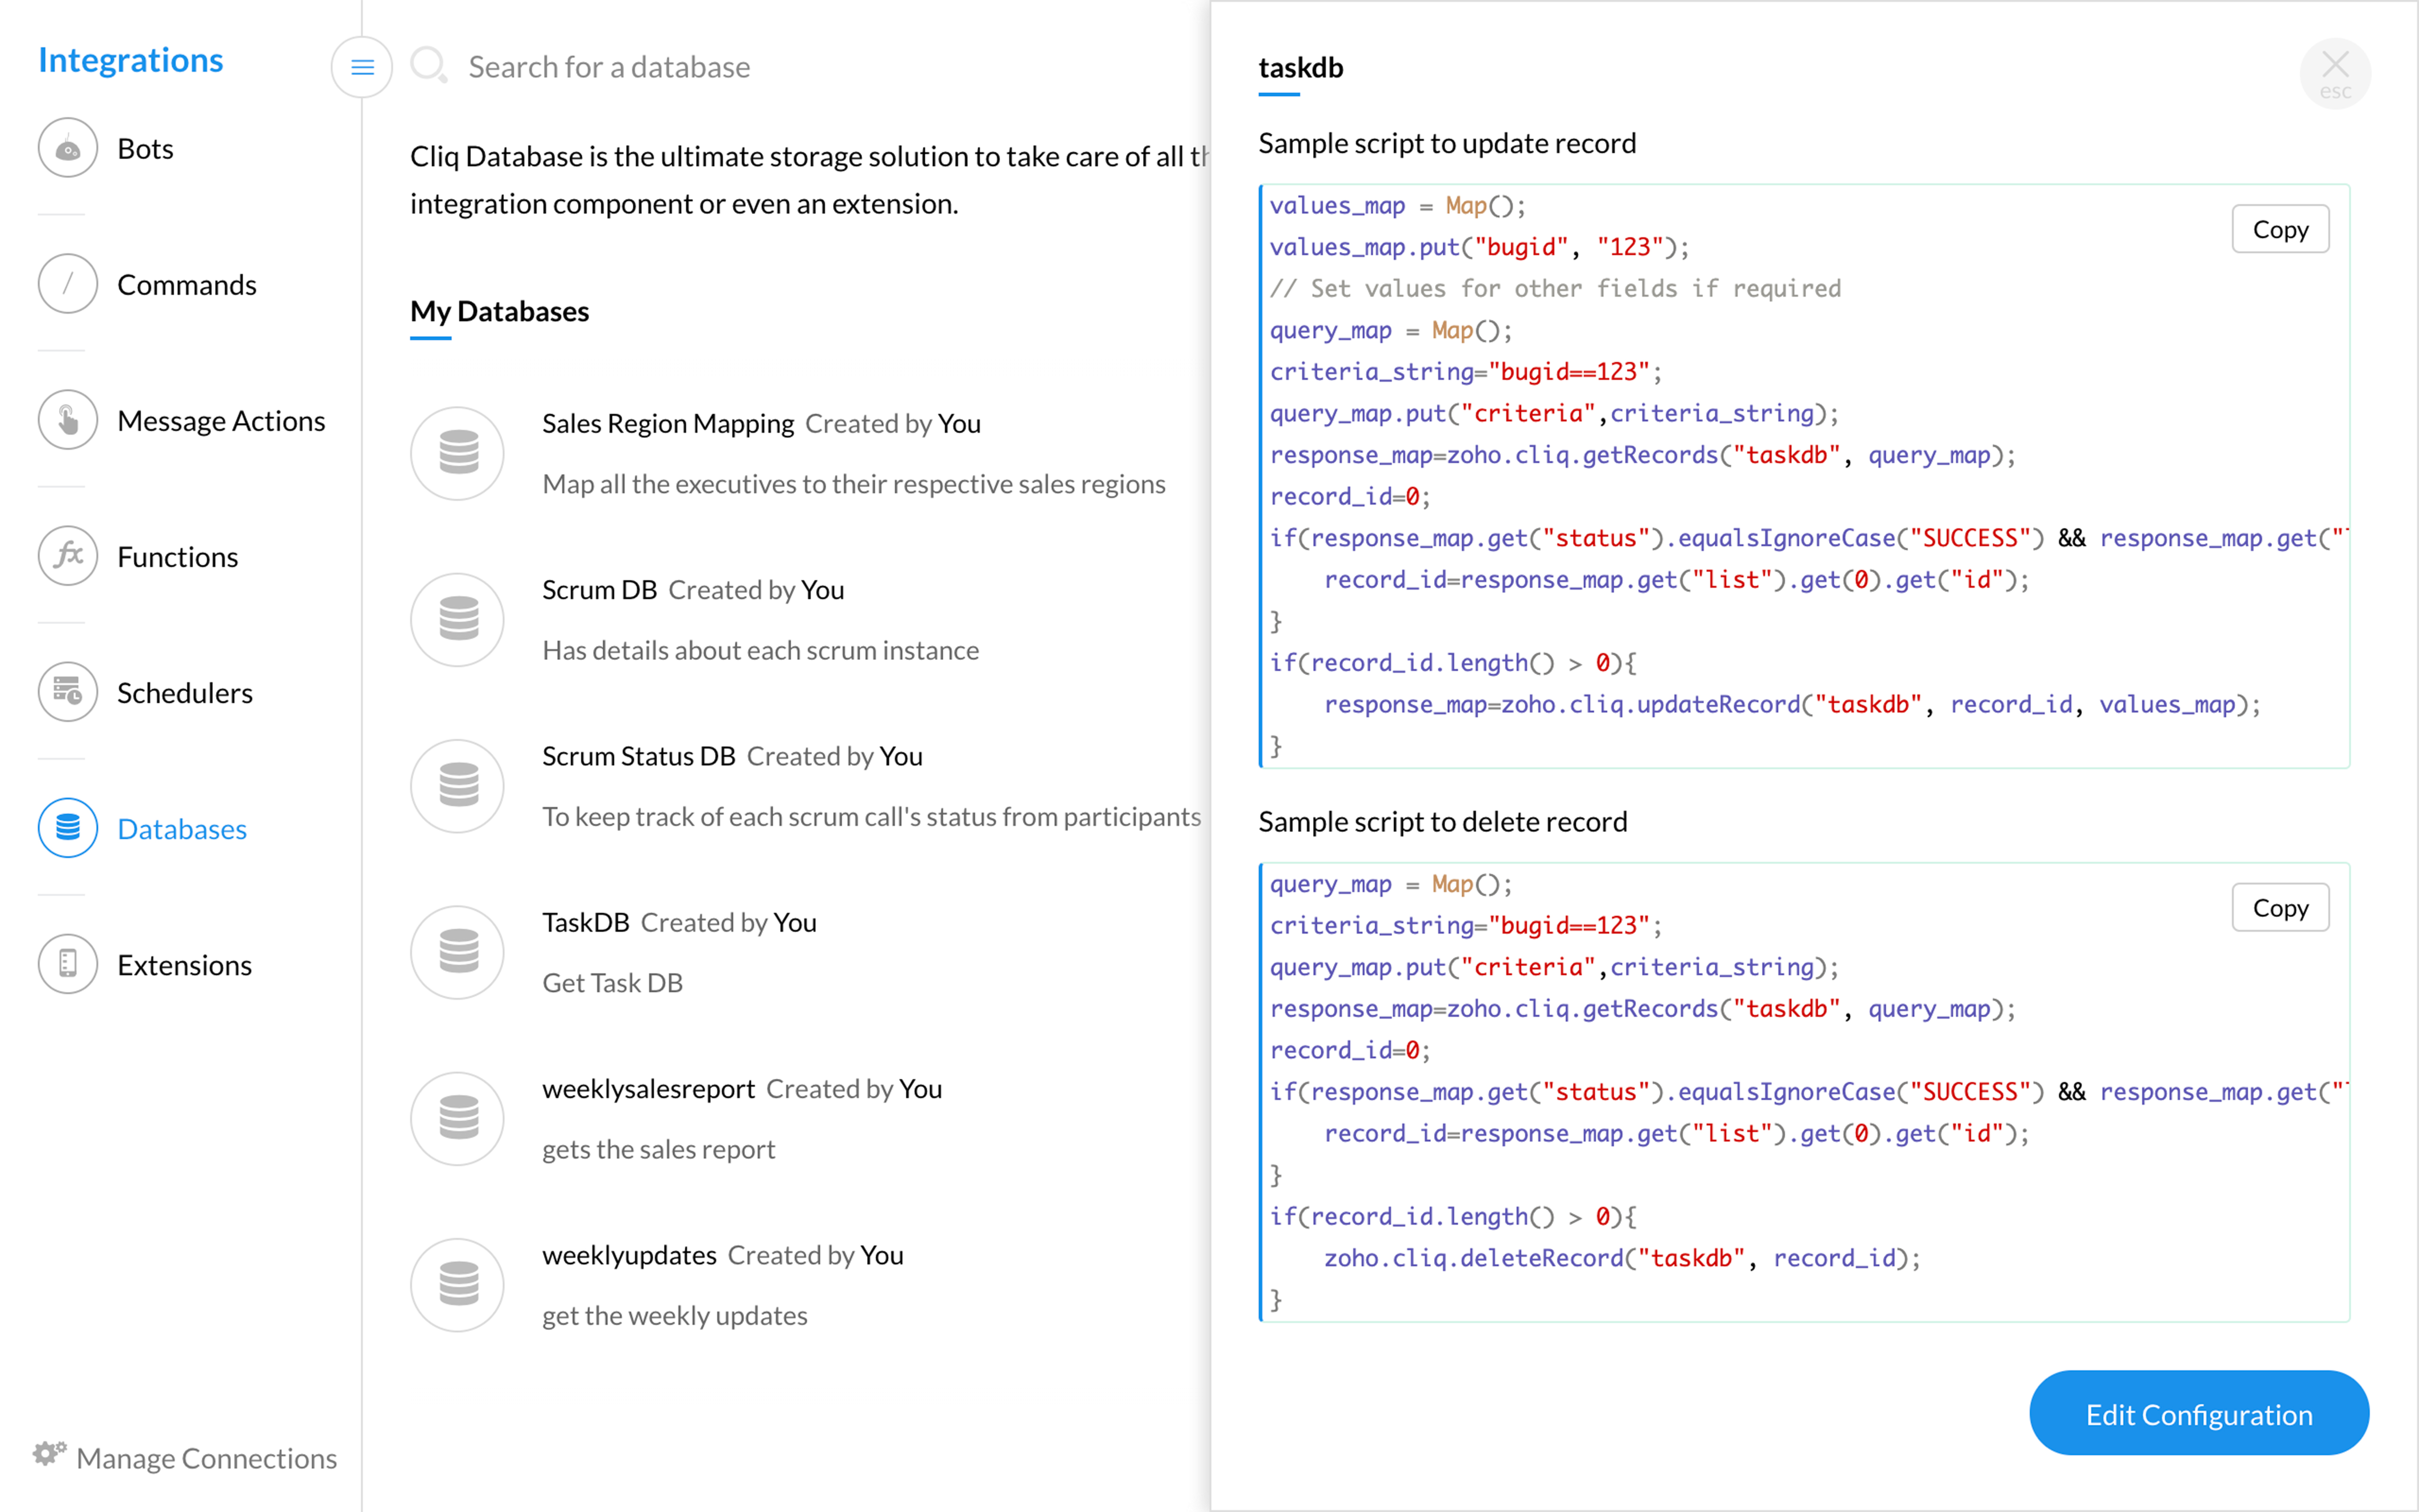Toggle the hamburger sidebar menu button
Image resolution: width=2419 pixels, height=1512 pixels.
click(362, 68)
